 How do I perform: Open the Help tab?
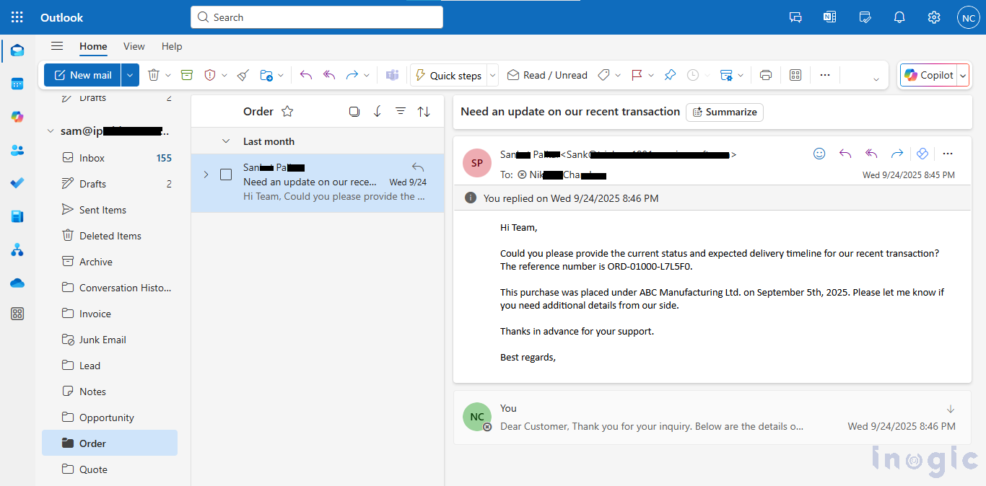click(172, 46)
